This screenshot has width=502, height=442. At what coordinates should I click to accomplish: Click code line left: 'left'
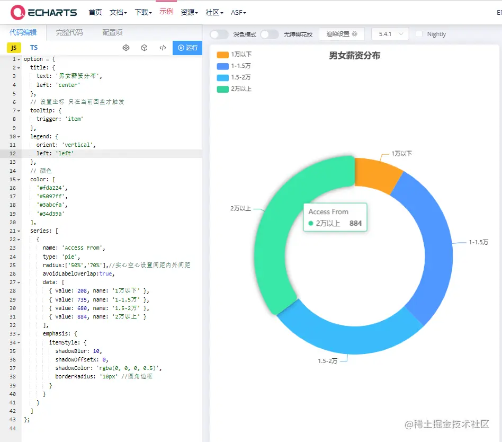pyautogui.click(x=55, y=154)
